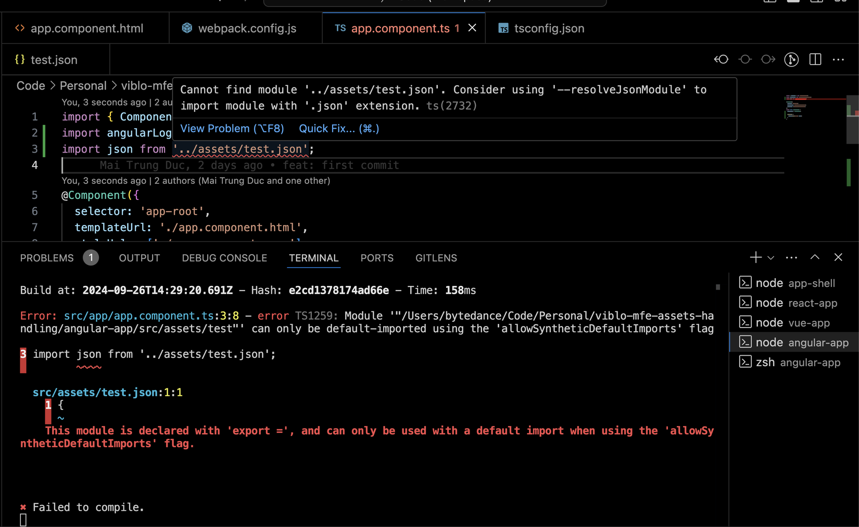The width and height of the screenshot is (859, 527).
Task: Open the webpack.config.js editor tab
Action: point(246,28)
